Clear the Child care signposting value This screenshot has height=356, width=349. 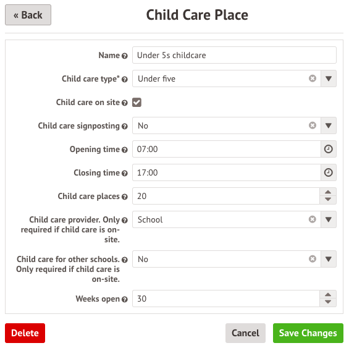pos(313,125)
